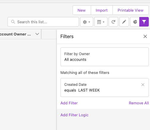The width and height of the screenshot is (150, 130).
Task: Click the Import button
Action: coord(101,10)
